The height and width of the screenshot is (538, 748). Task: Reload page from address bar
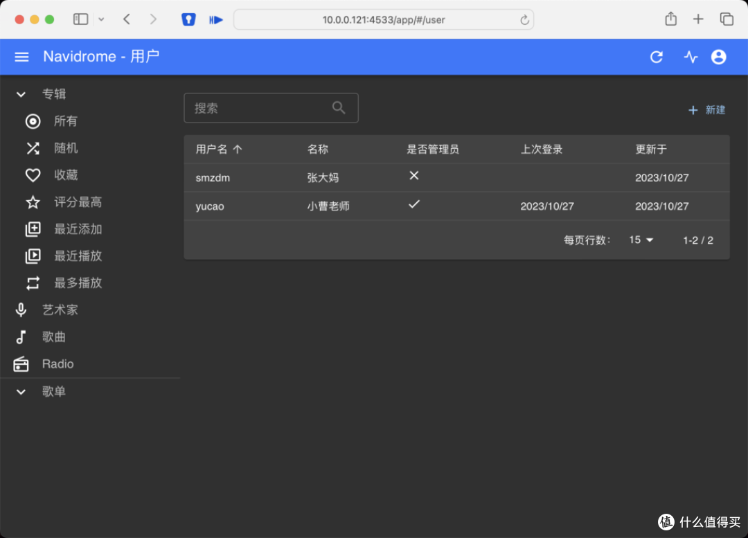(x=524, y=20)
